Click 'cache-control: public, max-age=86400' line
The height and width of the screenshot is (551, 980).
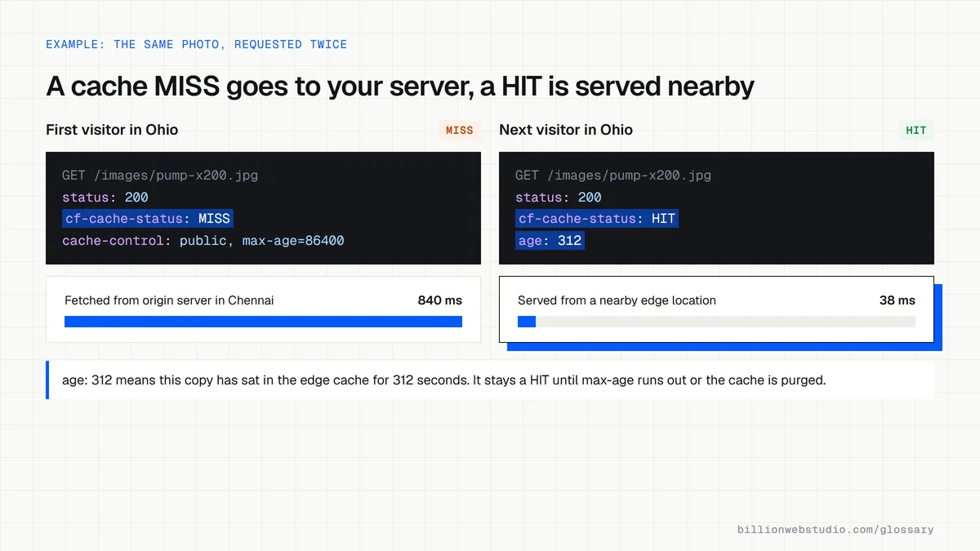(203, 241)
